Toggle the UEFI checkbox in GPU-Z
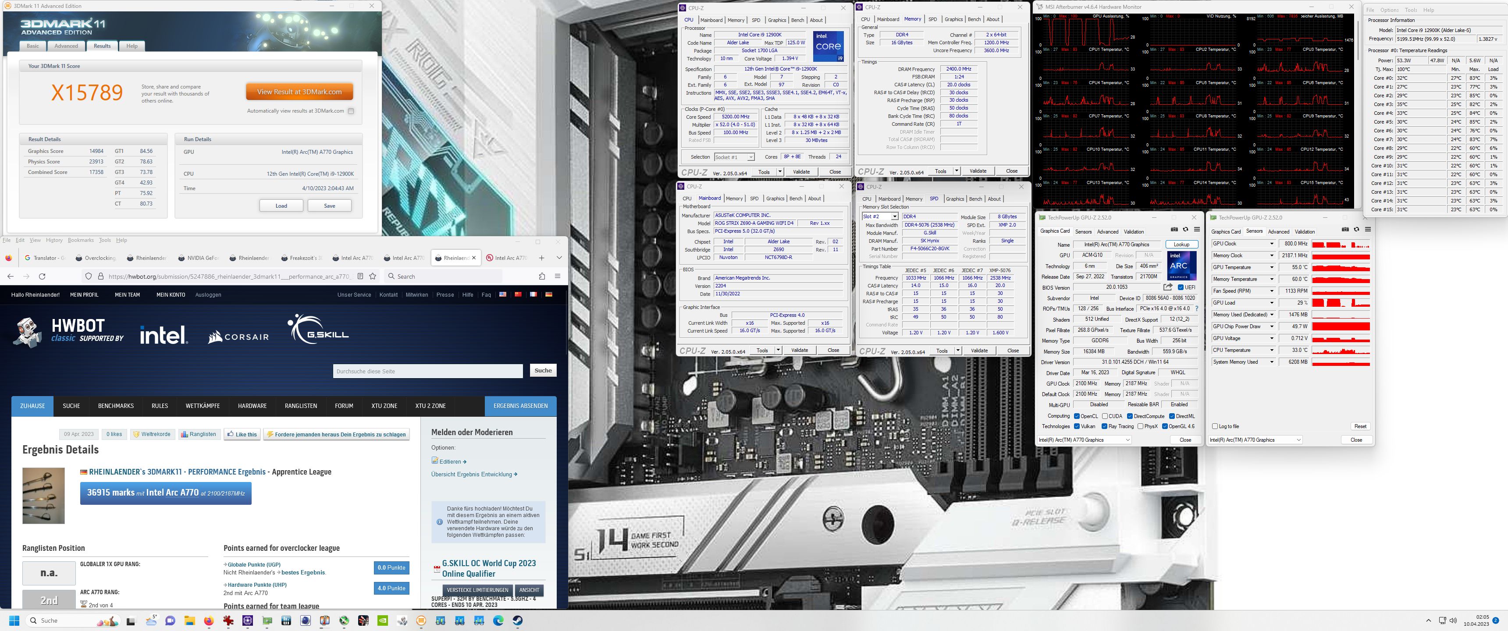 [1181, 287]
